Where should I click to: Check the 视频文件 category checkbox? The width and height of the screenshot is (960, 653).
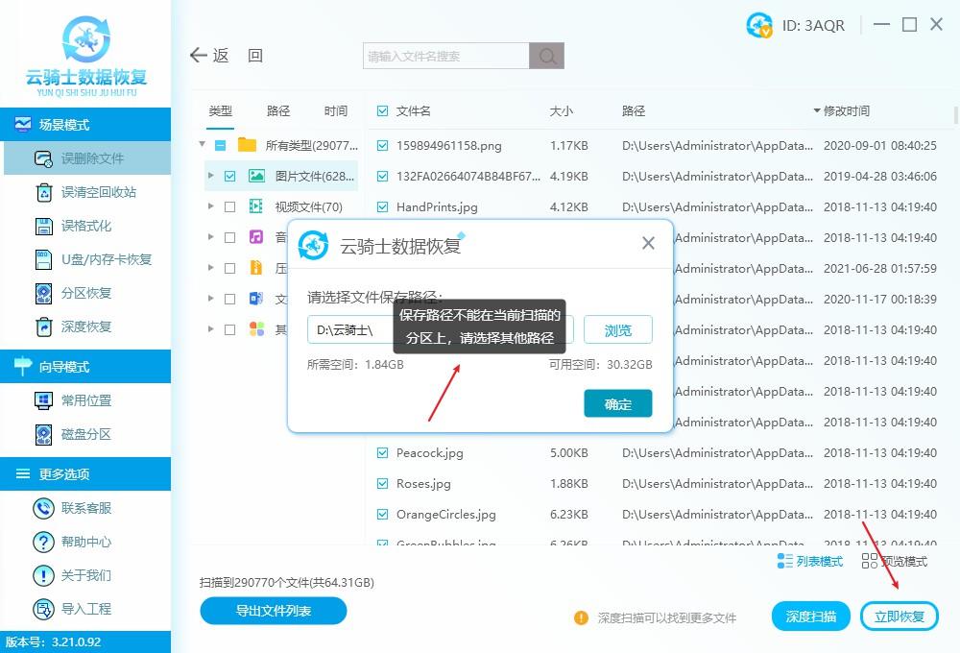pyautogui.click(x=230, y=207)
